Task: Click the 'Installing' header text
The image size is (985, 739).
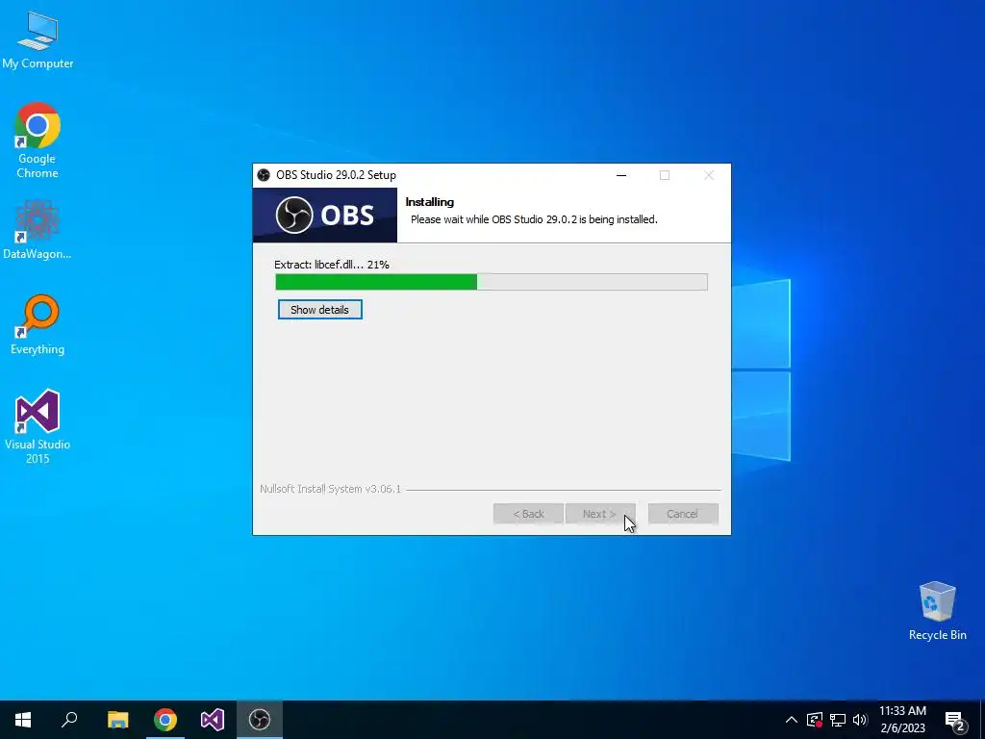Action: [430, 202]
